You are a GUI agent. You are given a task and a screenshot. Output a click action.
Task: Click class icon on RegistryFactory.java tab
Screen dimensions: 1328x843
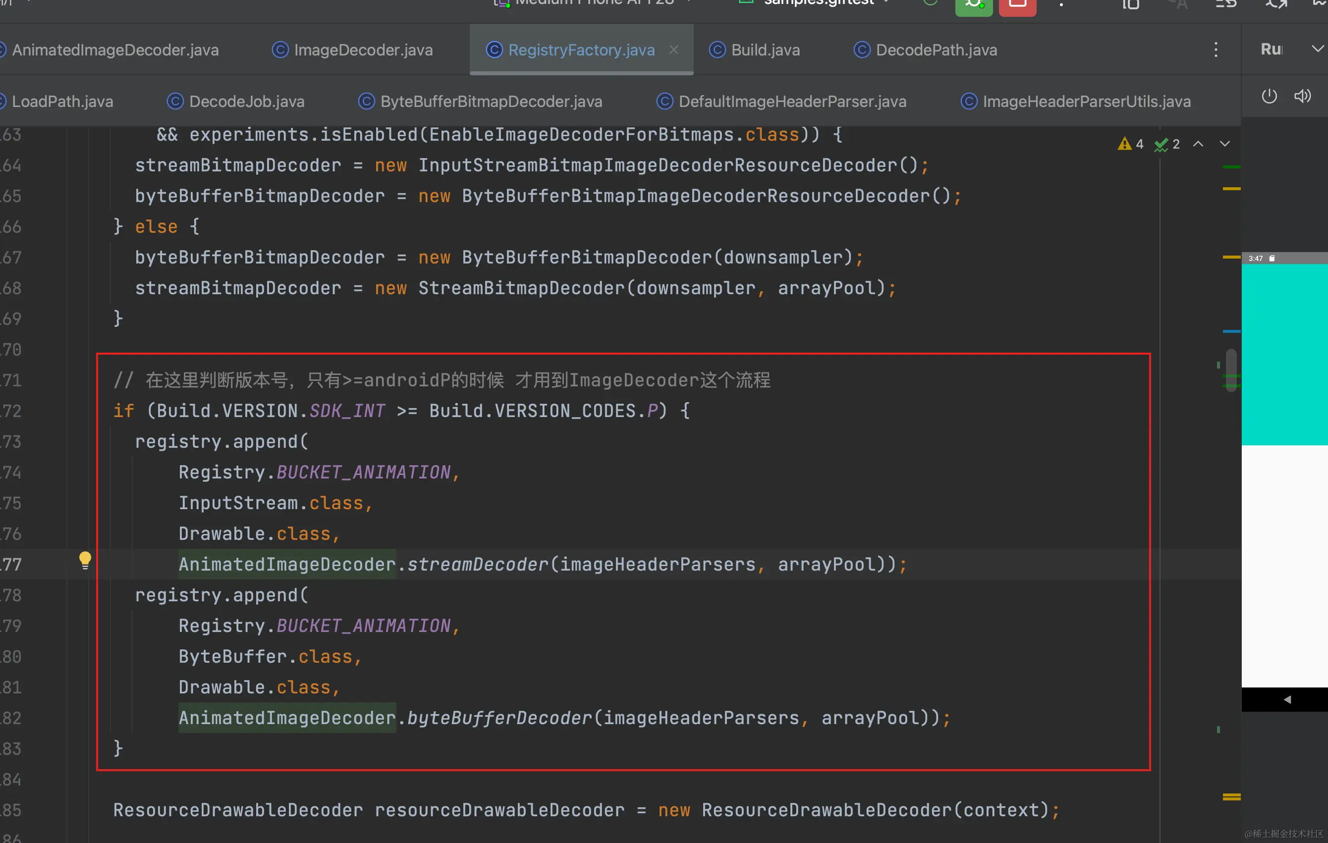tap(494, 50)
